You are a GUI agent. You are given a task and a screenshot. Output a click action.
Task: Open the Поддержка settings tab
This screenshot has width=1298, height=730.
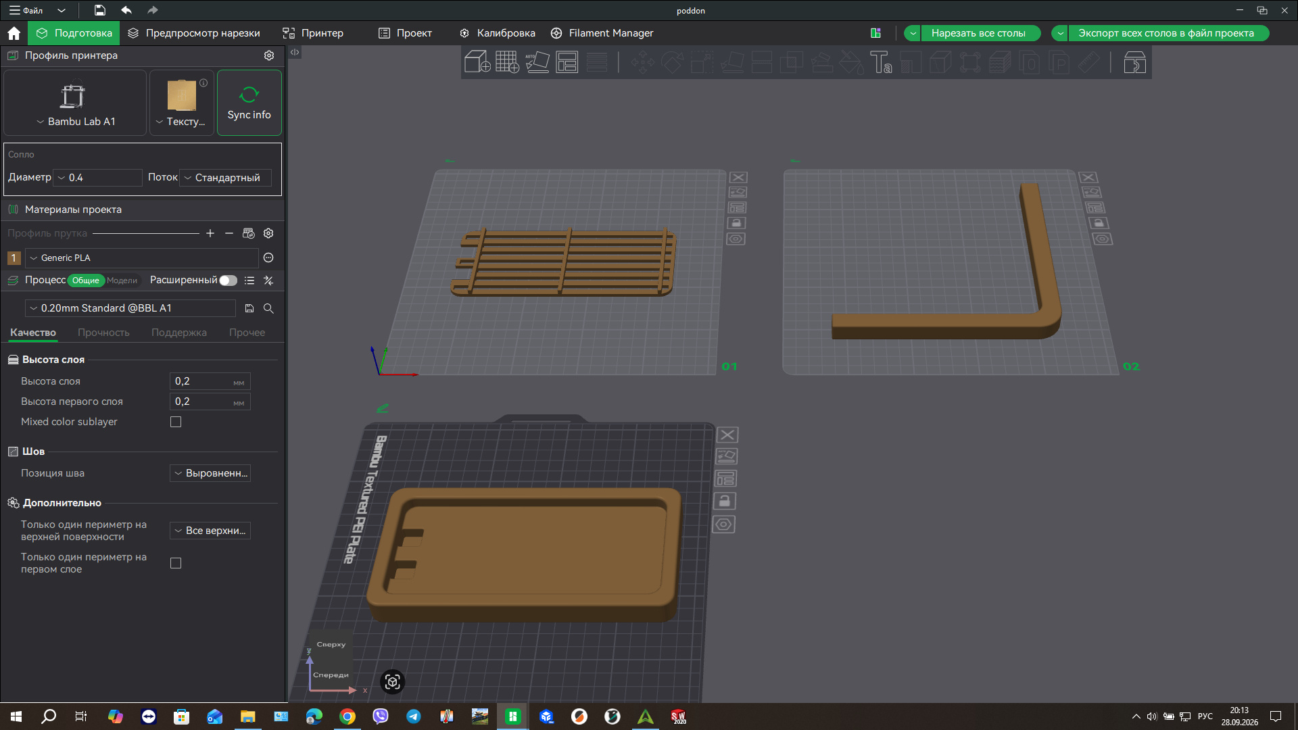tap(179, 333)
